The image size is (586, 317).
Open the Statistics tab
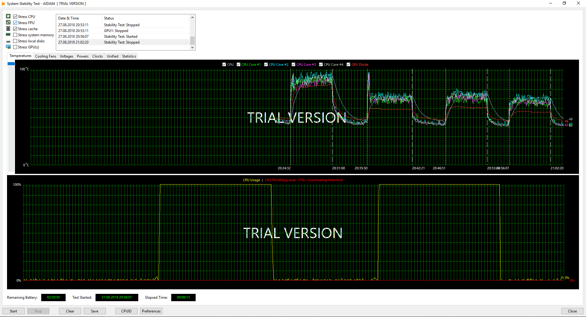pos(129,56)
